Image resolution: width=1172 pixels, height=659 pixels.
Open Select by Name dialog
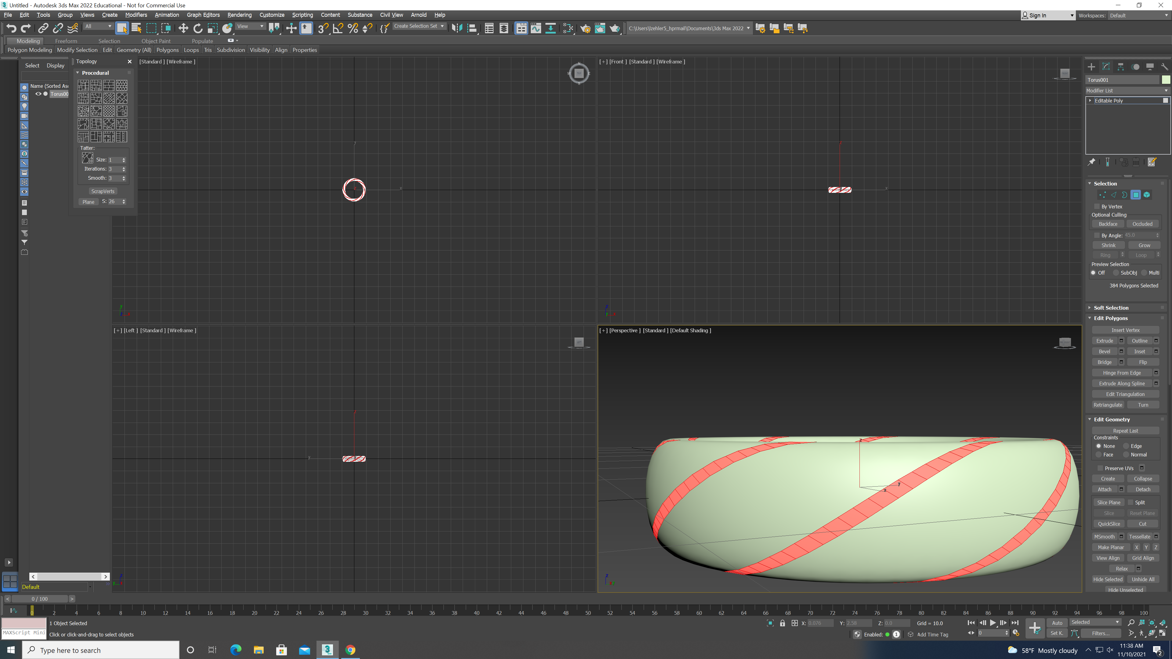[x=136, y=28]
